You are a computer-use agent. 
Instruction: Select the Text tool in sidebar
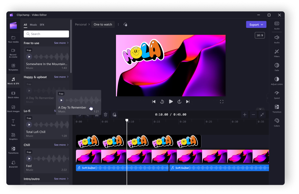click(x=13, y=123)
